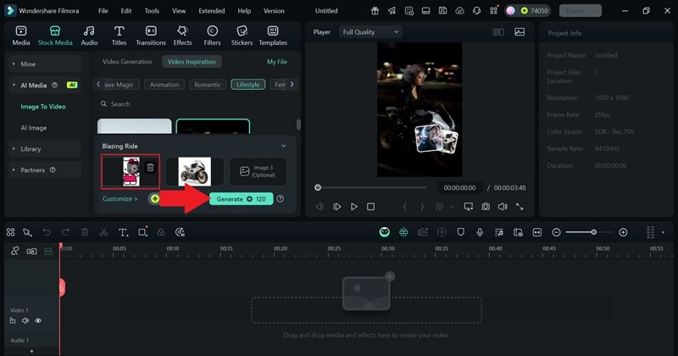This screenshot has width=678, height=356.
Task: Open the Transitions library
Action: click(151, 36)
